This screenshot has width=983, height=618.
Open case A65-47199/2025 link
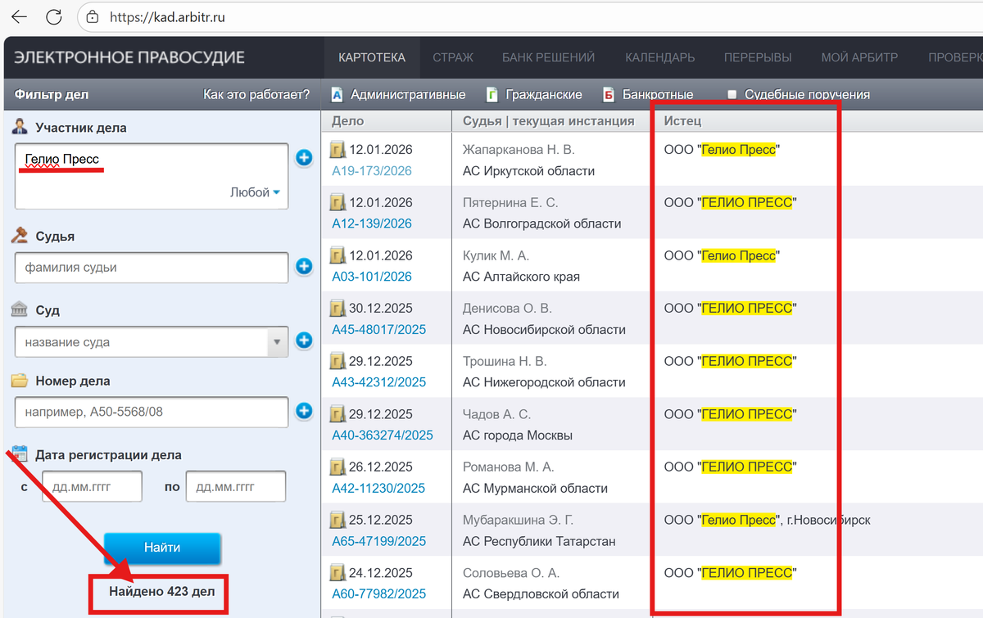tap(379, 541)
